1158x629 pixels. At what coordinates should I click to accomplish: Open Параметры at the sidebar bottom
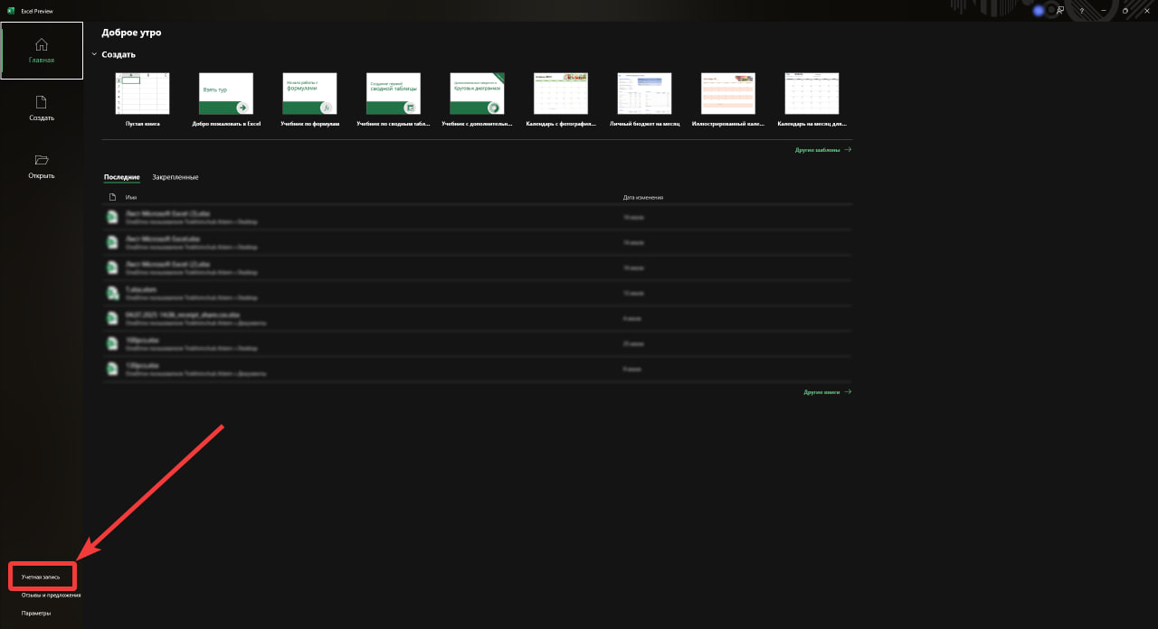(36, 614)
